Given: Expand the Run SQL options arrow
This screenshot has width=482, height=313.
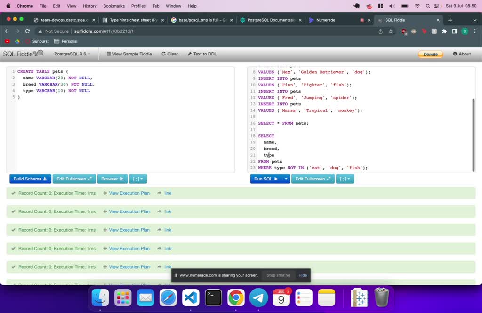Looking at the screenshot, I should (286, 179).
